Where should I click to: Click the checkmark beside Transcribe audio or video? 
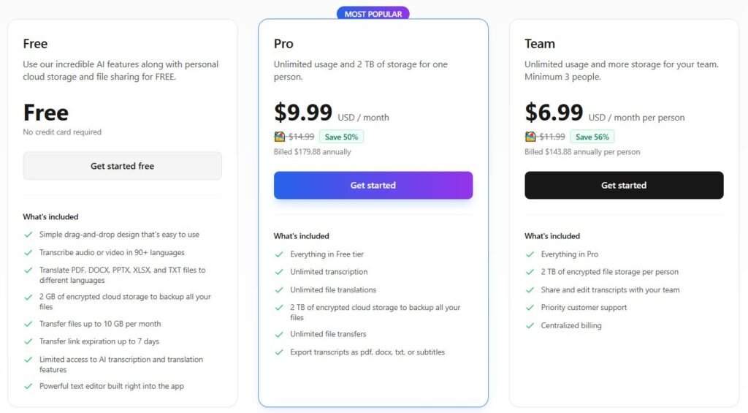click(28, 252)
